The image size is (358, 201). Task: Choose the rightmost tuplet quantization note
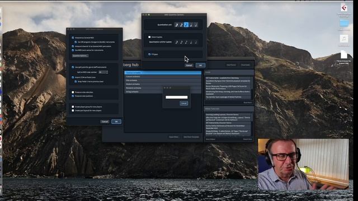click(196, 42)
